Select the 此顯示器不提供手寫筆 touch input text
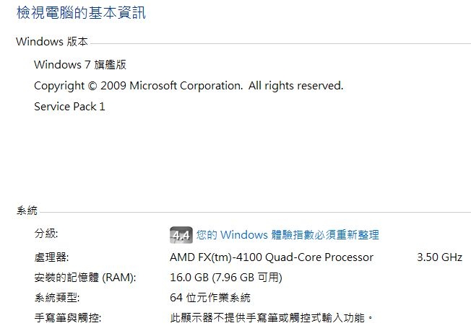Image resolution: width=471 pixels, height=336 pixels. coord(271,318)
